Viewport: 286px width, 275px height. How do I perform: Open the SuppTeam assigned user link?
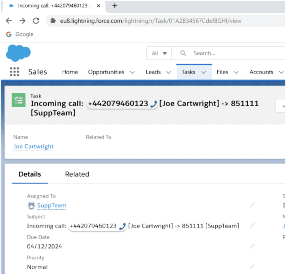pos(52,205)
